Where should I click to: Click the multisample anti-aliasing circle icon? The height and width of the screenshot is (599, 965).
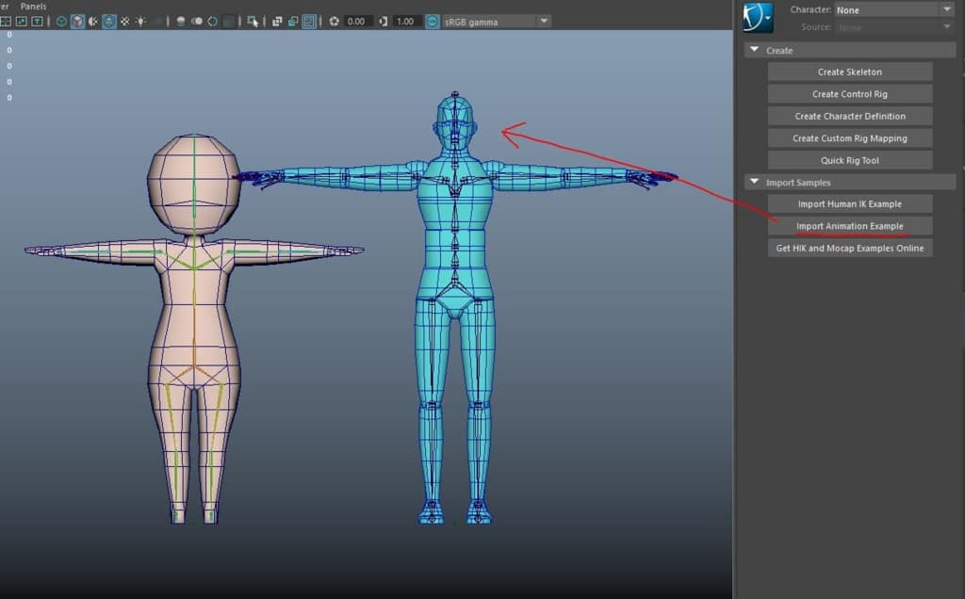212,21
